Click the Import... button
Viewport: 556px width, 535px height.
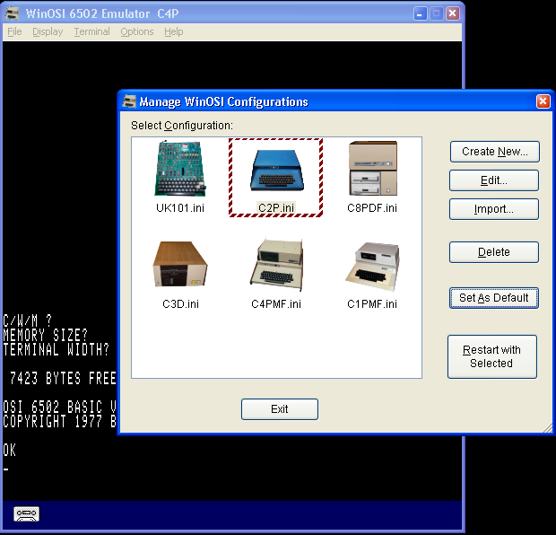tap(494, 209)
